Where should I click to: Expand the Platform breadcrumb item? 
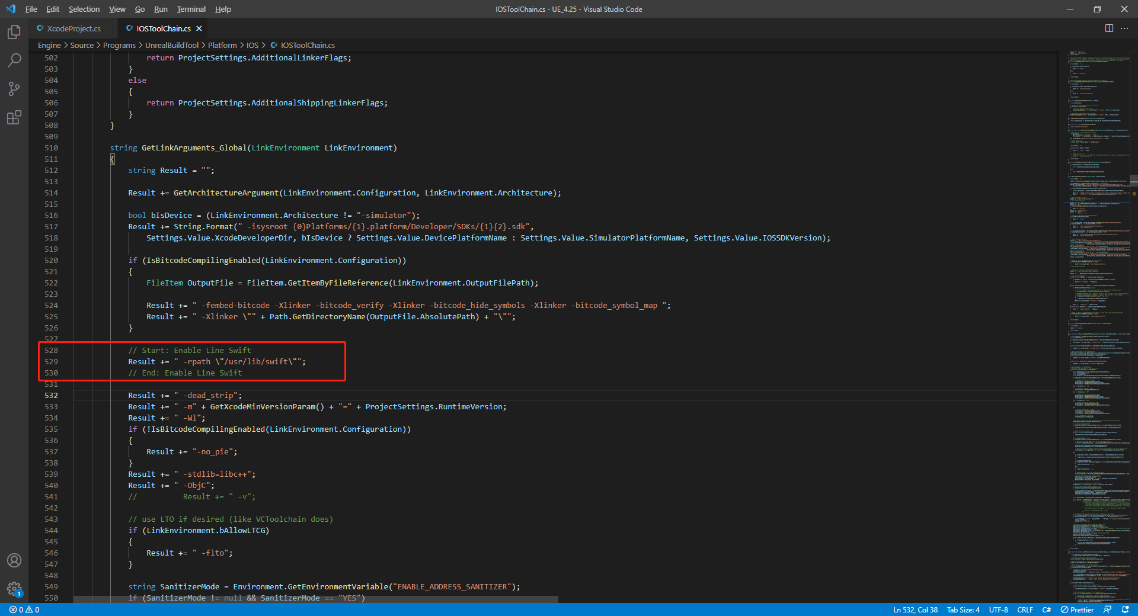[x=222, y=45]
